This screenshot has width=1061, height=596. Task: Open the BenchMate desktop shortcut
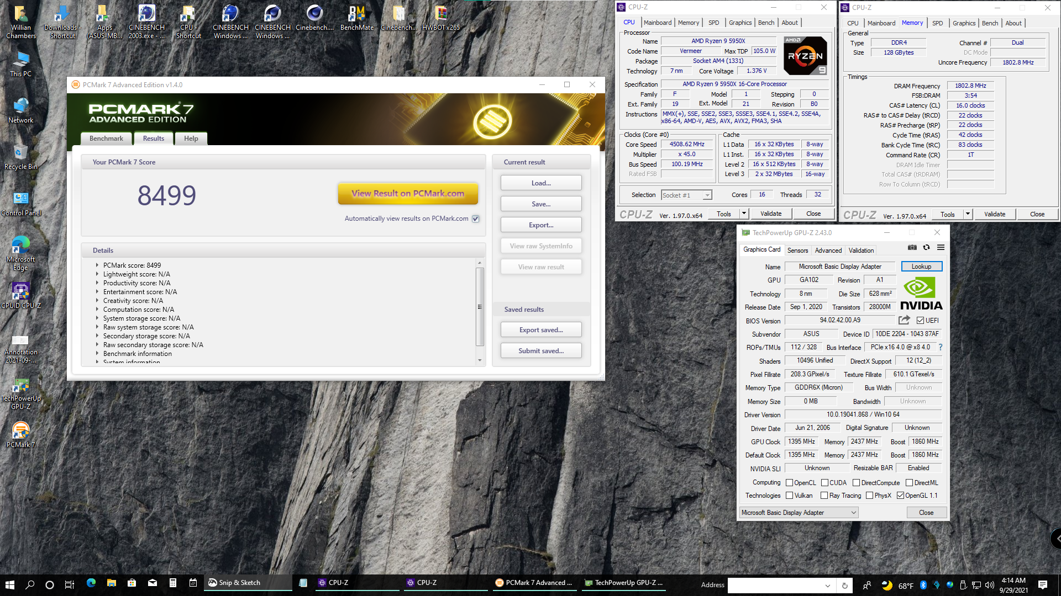(x=356, y=18)
